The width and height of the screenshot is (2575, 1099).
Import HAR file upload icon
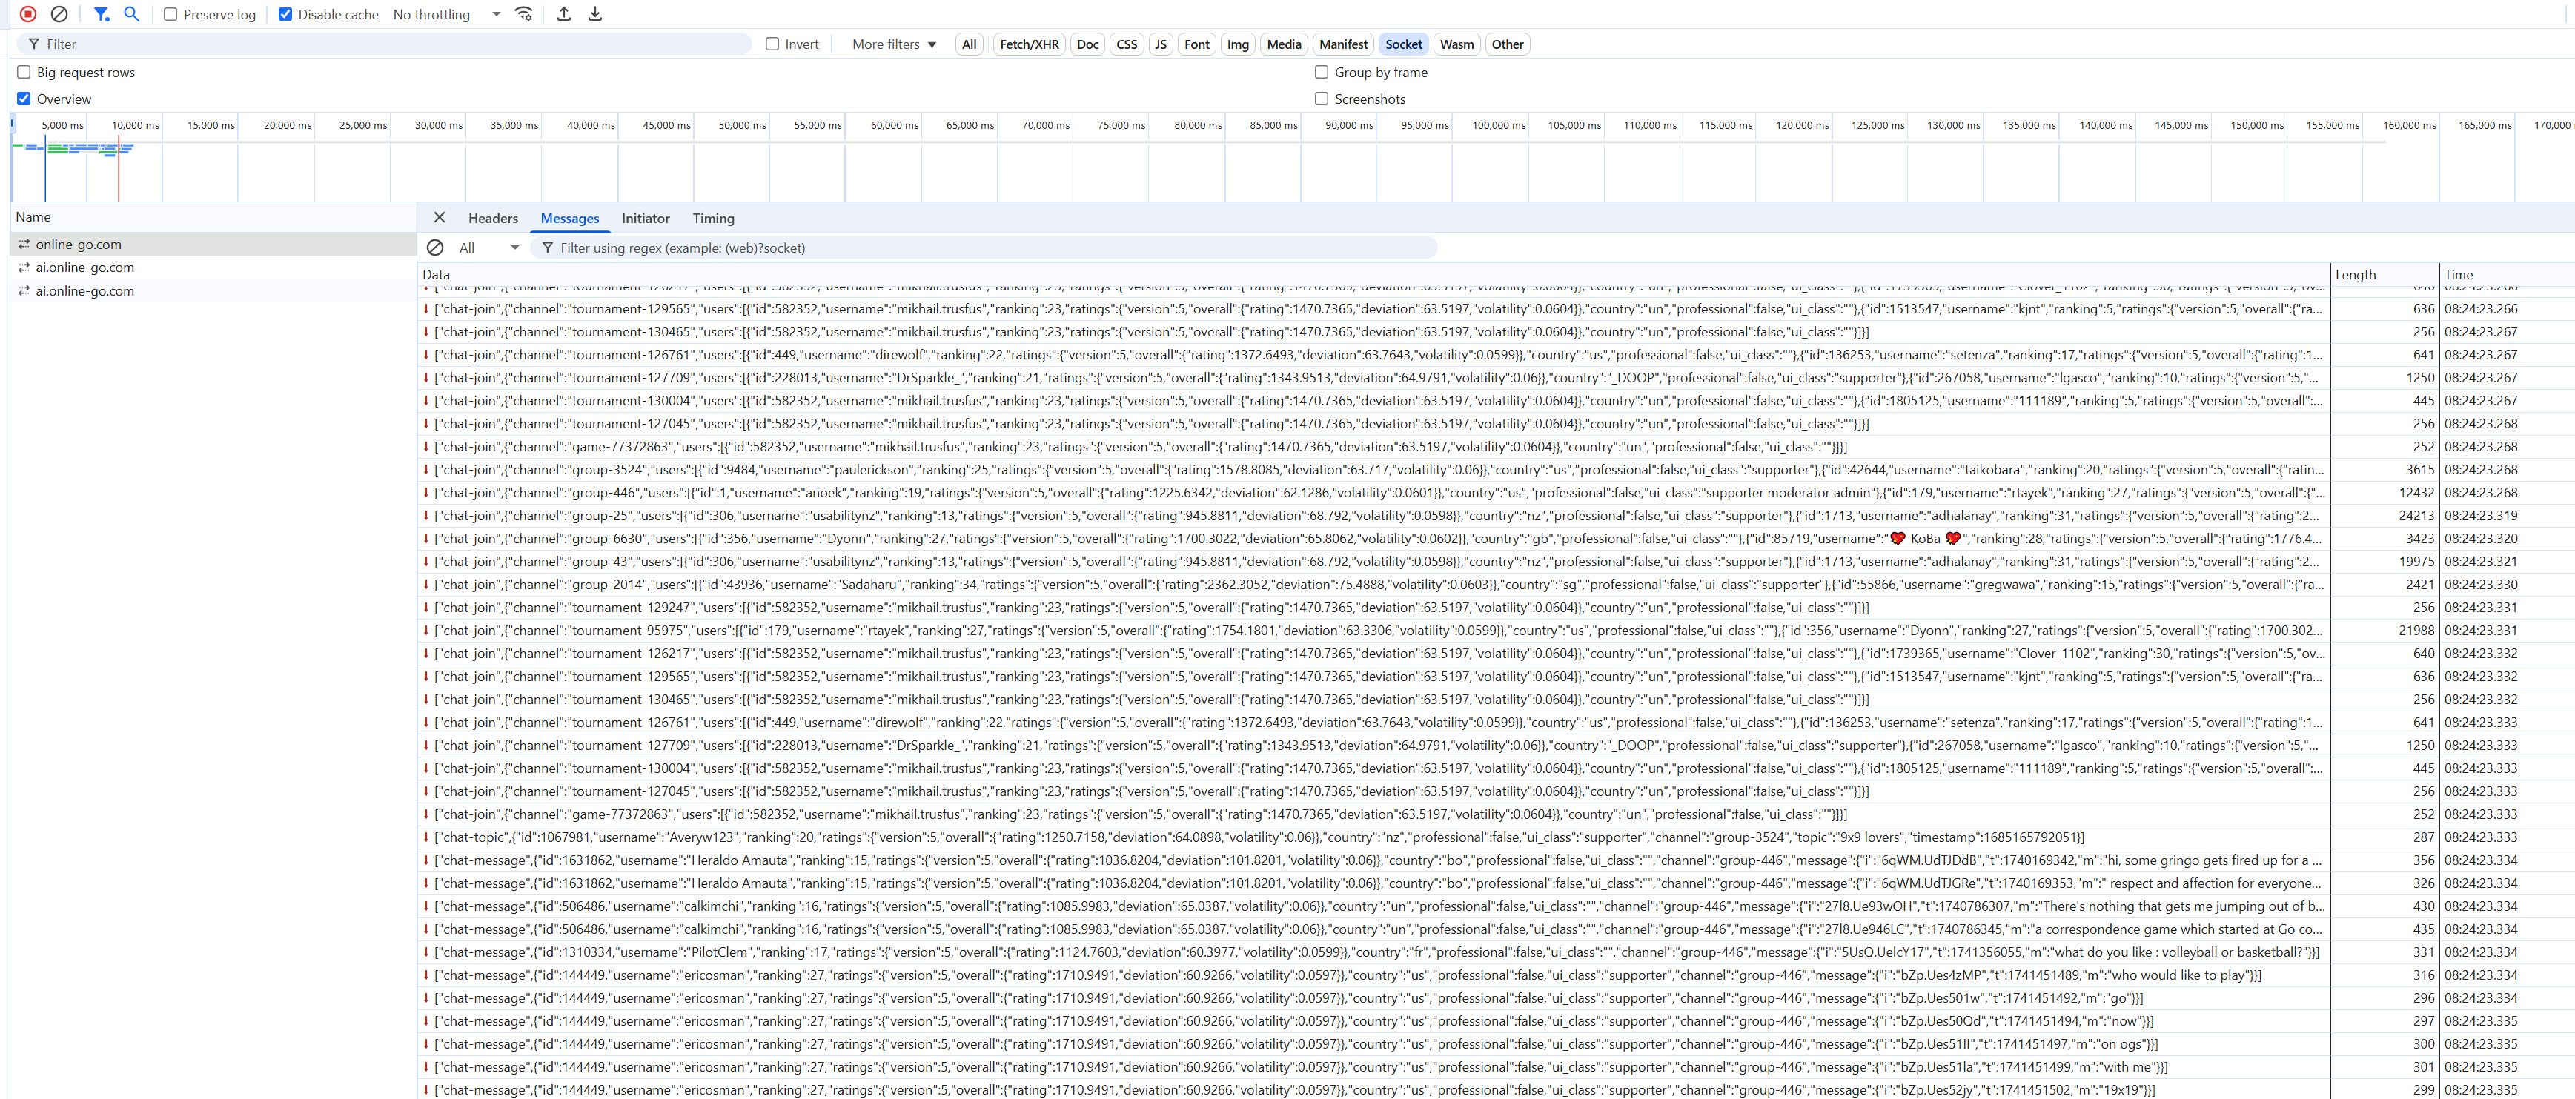coord(564,14)
